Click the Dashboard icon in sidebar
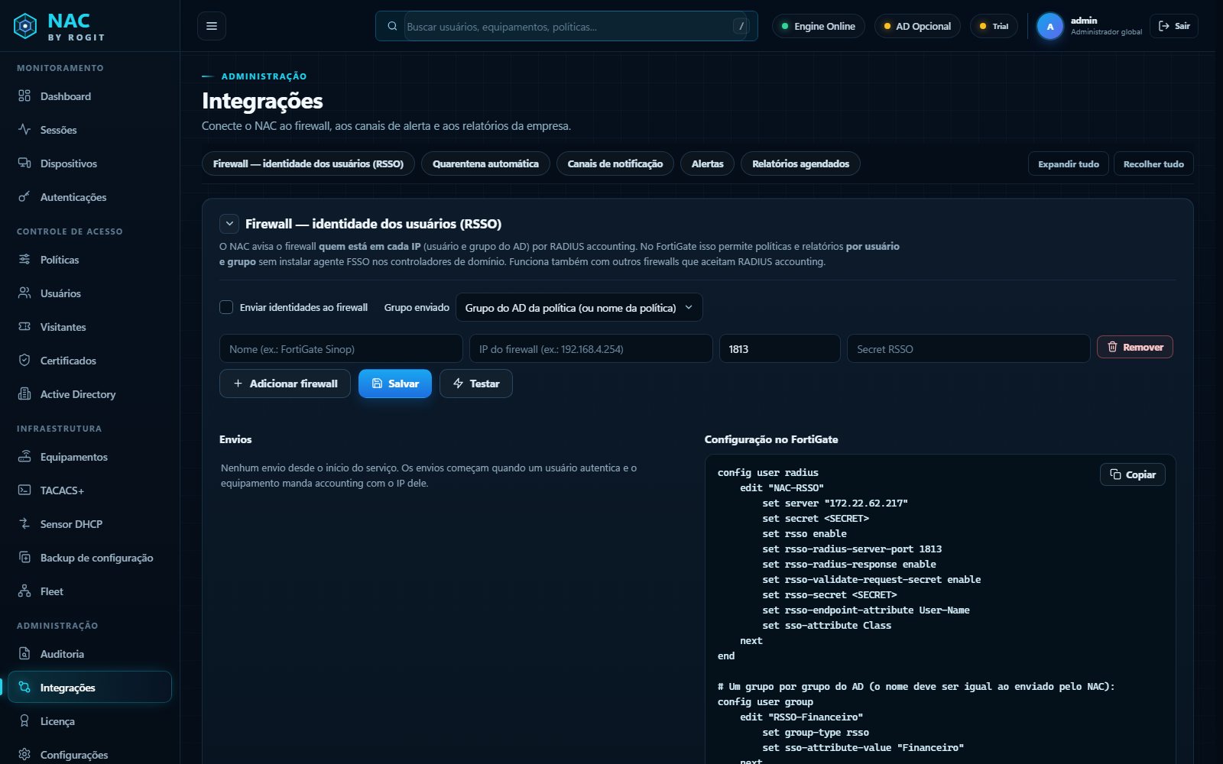The width and height of the screenshot is (1223, 764). click(24, 96)
